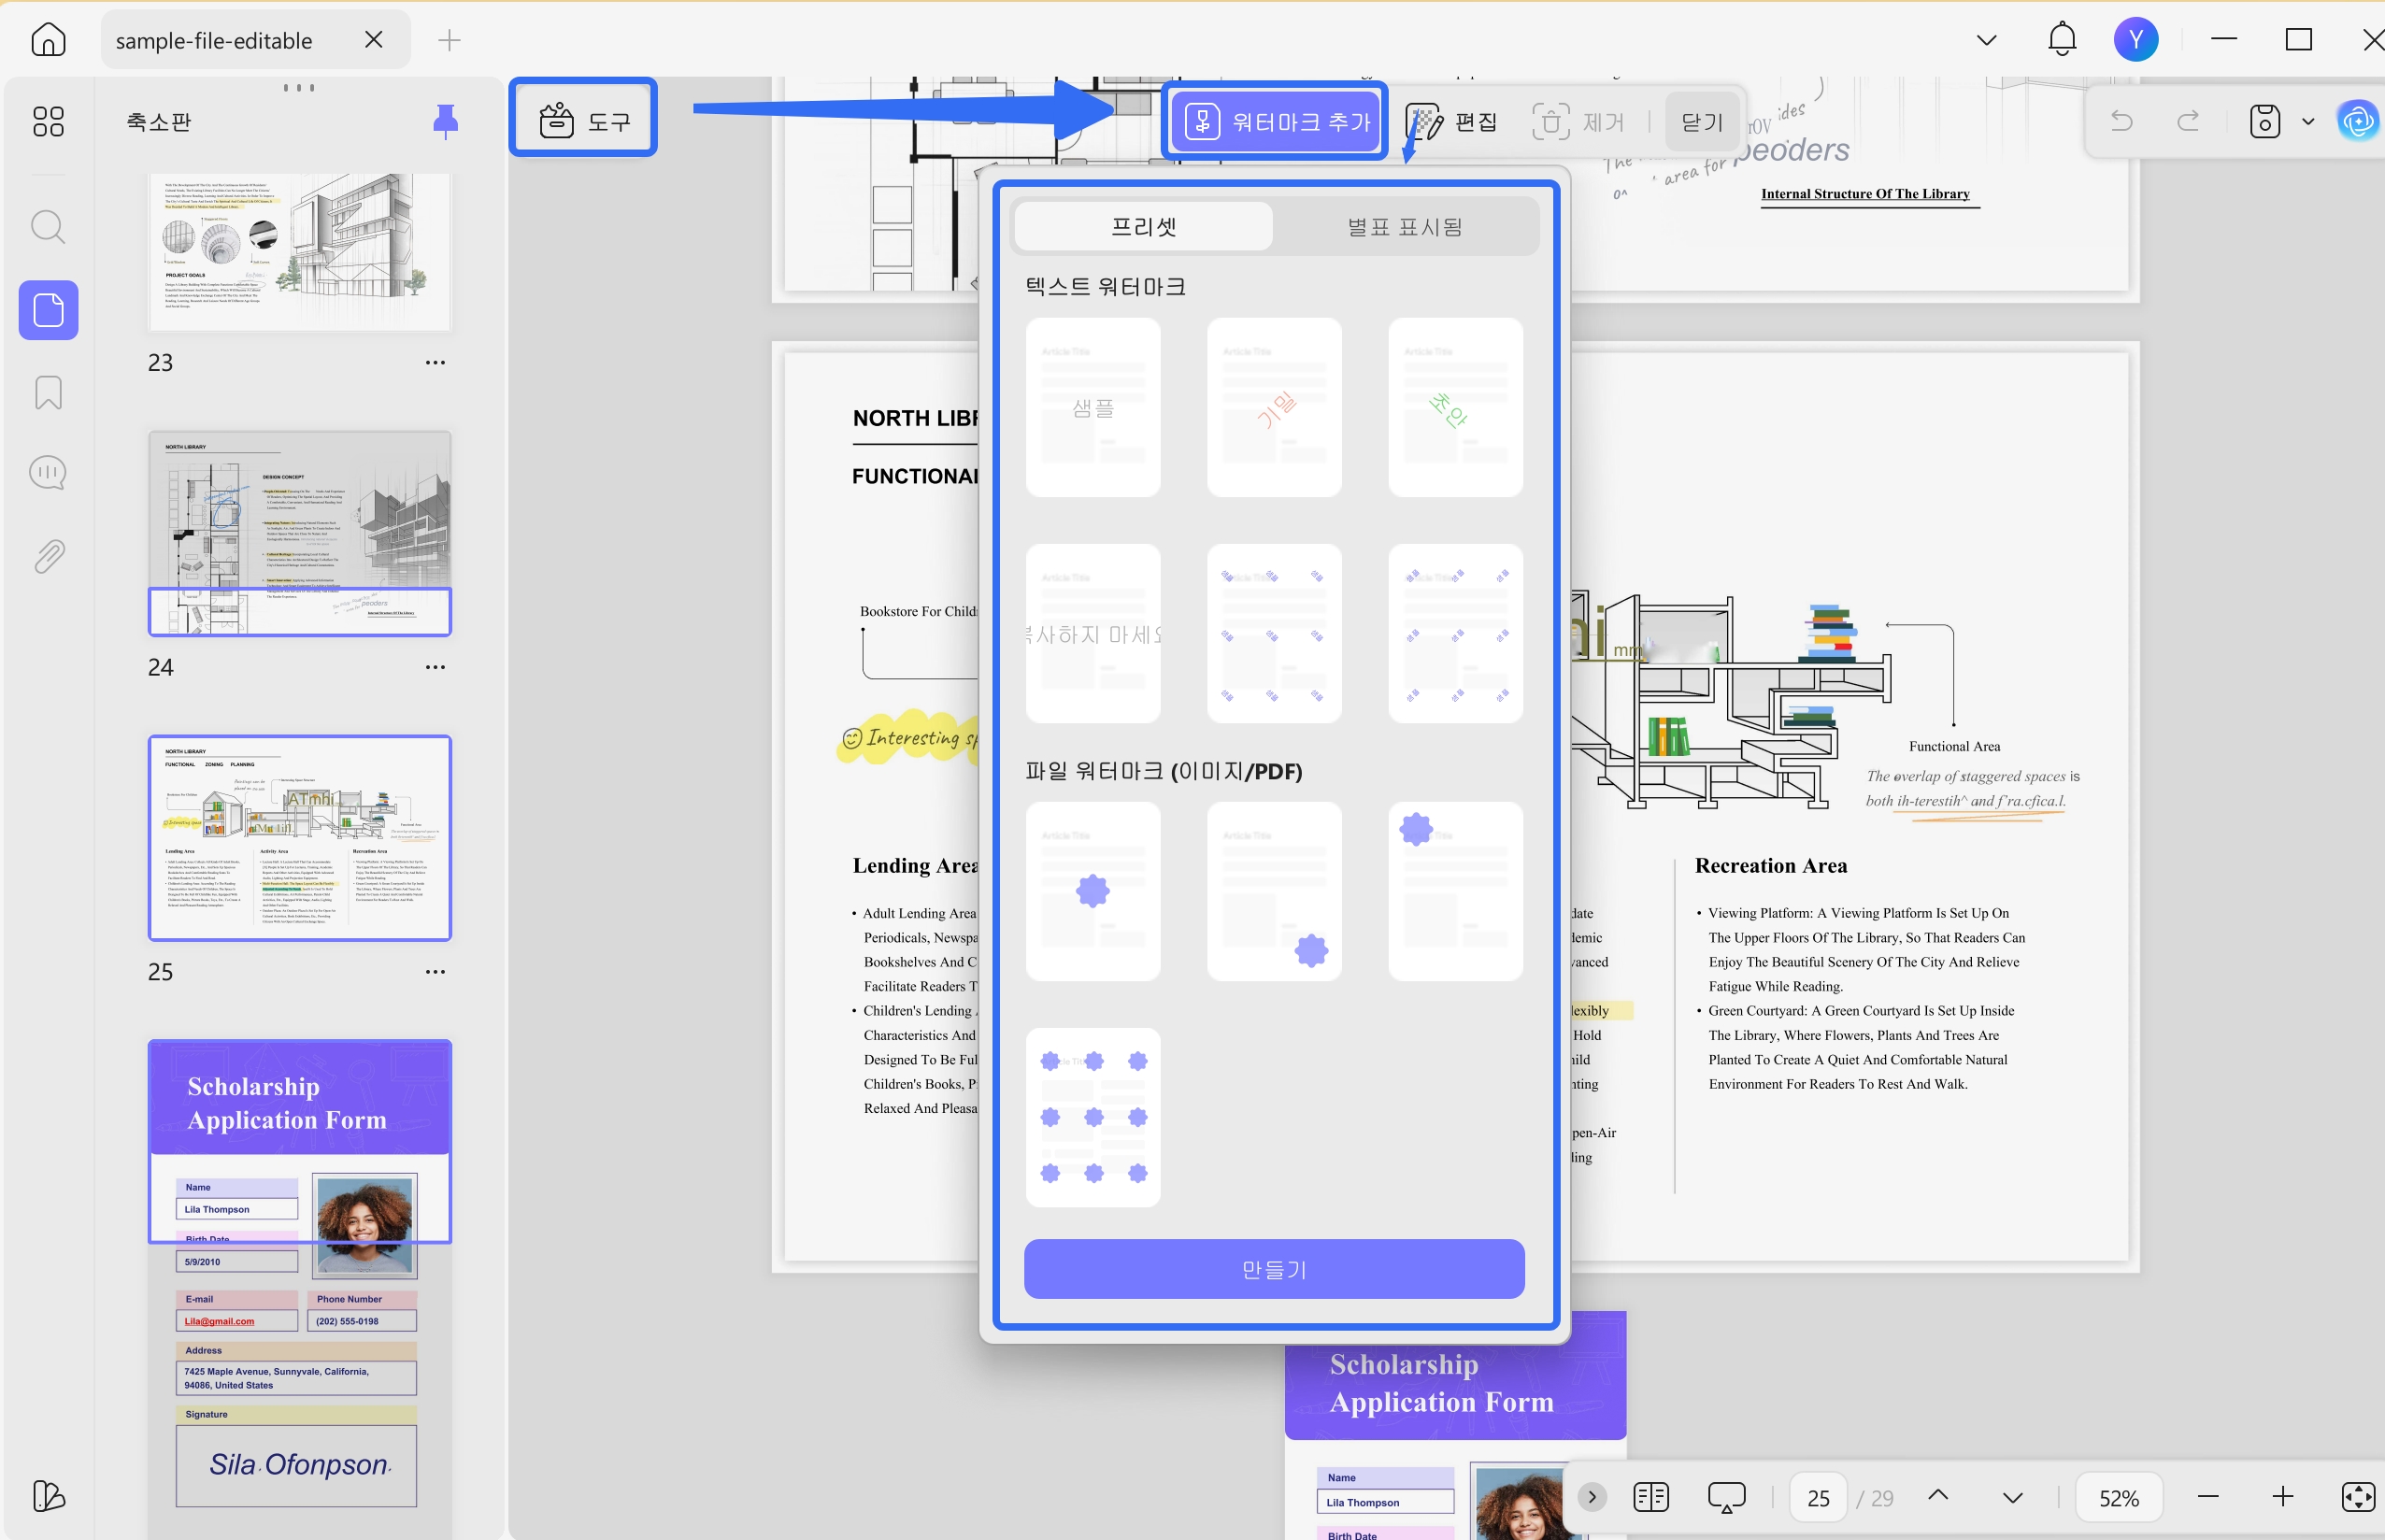Open page 23 thumbnail
This screenshot has height=1540, width=2385.
point(300,251)
